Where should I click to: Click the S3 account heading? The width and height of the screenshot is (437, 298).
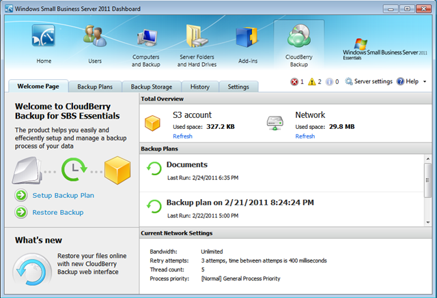point(192,115)
